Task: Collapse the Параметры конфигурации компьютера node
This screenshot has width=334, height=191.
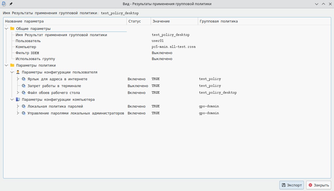Action: (12, 100)
